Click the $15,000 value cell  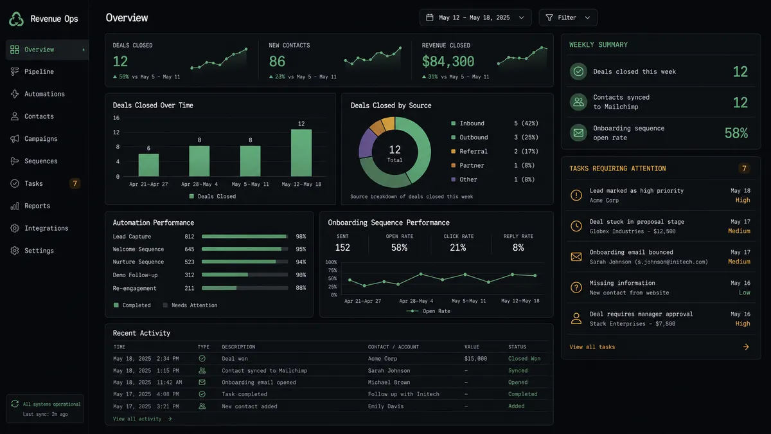pyautogui.click(x=475, y=359)
